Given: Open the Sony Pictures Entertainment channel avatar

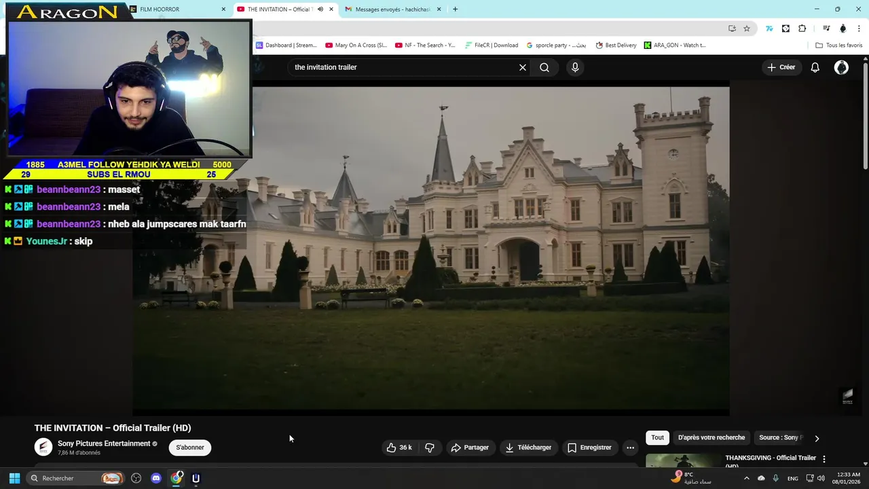Looking at the screenshot, I should click(x=43, y=447).
